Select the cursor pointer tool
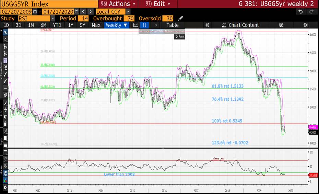319x194 pixels. [5, 32]
